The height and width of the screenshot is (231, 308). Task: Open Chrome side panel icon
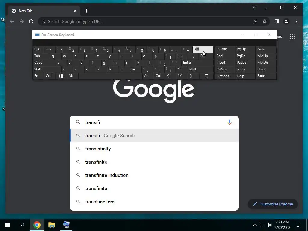[x=277, y=21]
